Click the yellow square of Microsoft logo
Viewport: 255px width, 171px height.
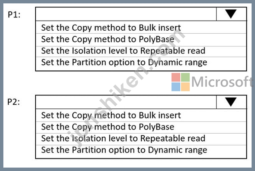pyautogui.click(x=185, y=87)
